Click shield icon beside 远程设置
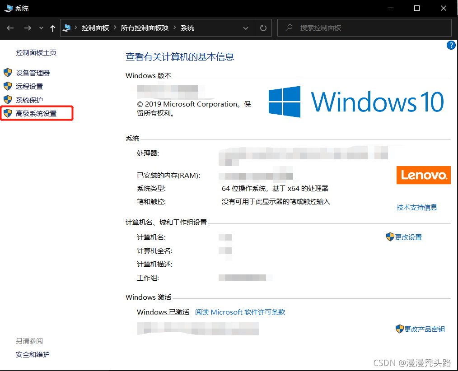Viewport: 458px width, 371px height. [x=8, y=86]
